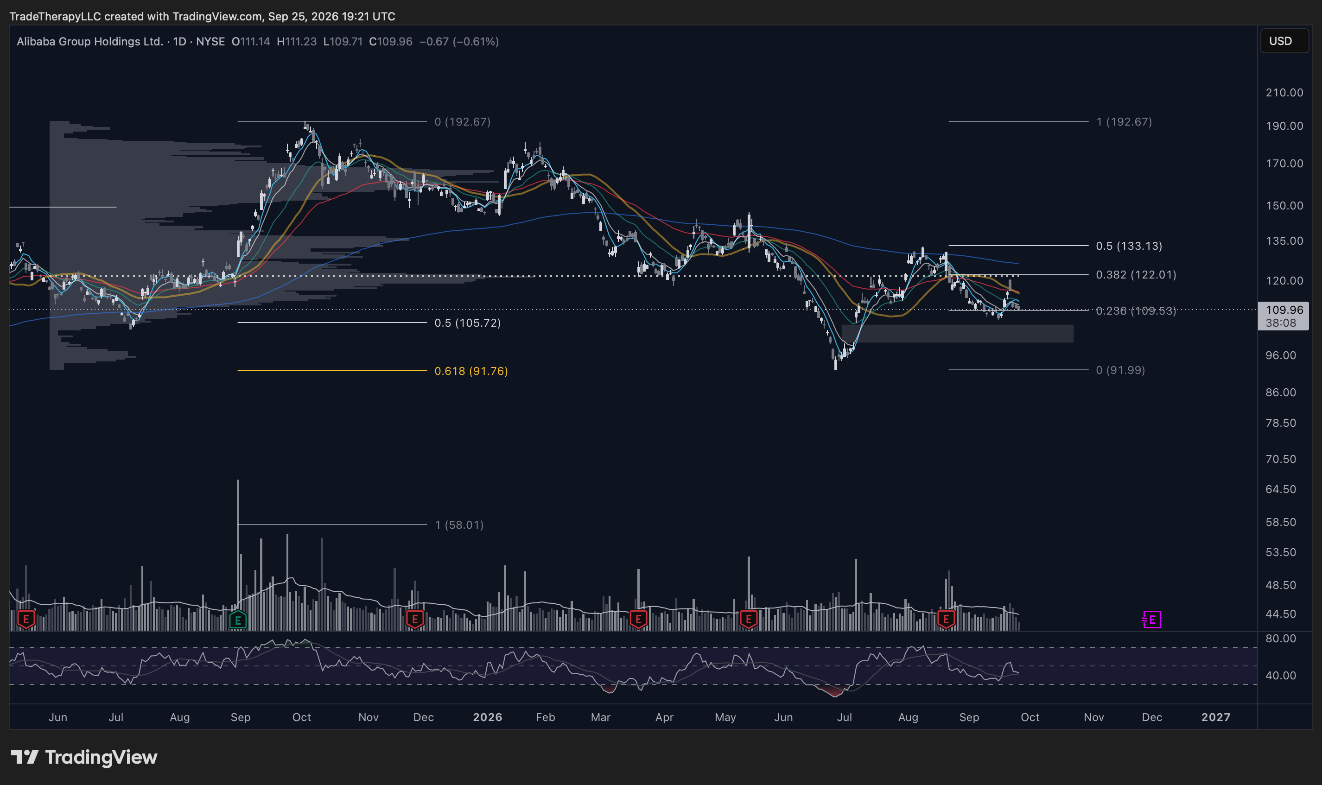Click the magenta upcoming earnings marker

click(1152, 620)
